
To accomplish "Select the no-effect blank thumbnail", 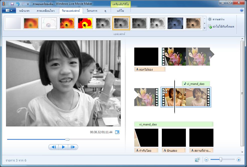I will (x=13, y=23).
